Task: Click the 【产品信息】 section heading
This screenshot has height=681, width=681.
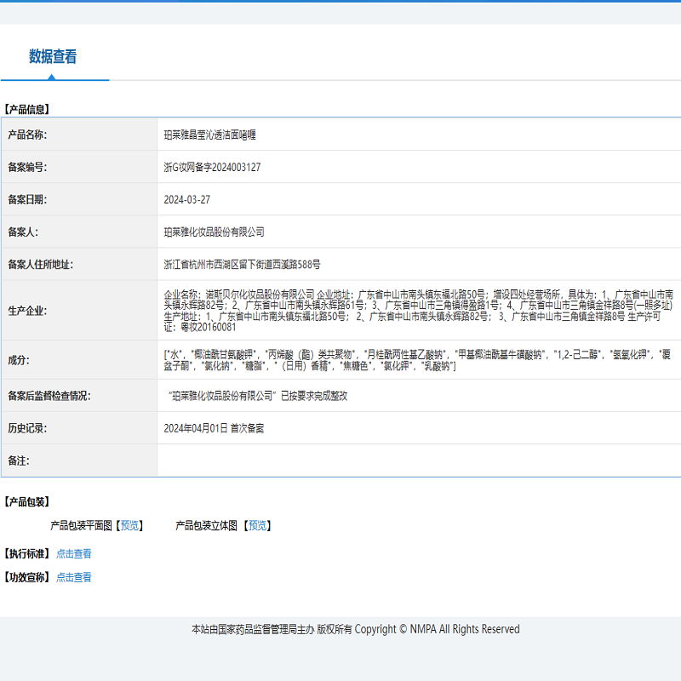Action: pyautogui.click(x=27, y=109)
